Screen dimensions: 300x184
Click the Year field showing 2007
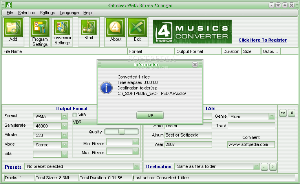point(188,144)
